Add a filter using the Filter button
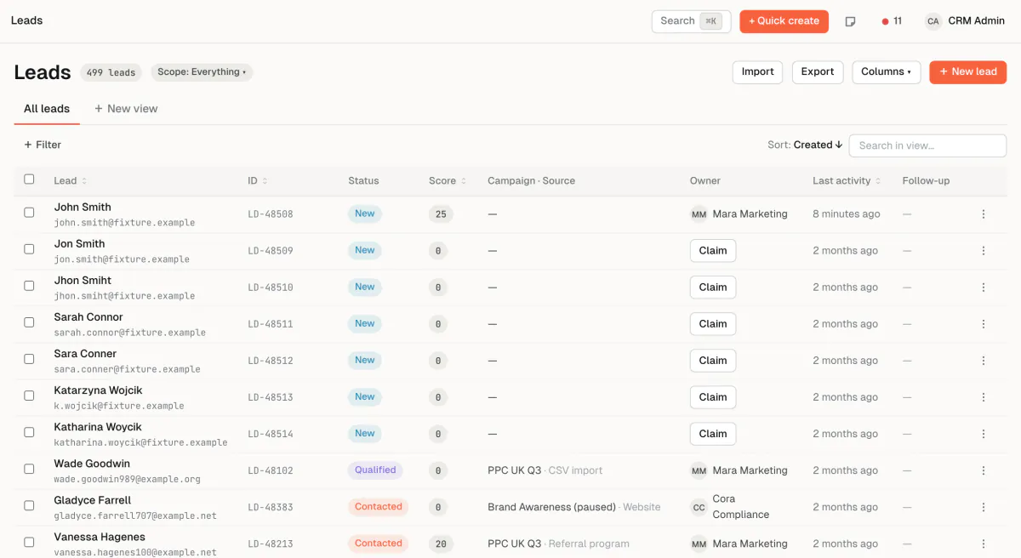The height and width of the screenshot is (558, 1021). click(x=43, y=145)
